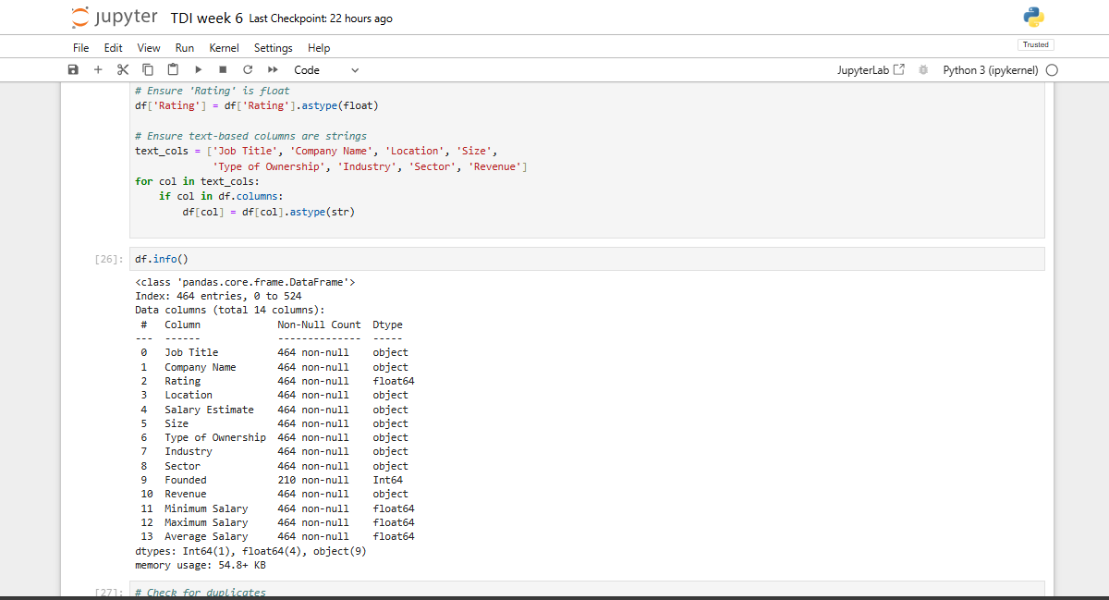1109x600 pixels.
Task: Click 'Company Name' output row
Action: tap(274, 367)
